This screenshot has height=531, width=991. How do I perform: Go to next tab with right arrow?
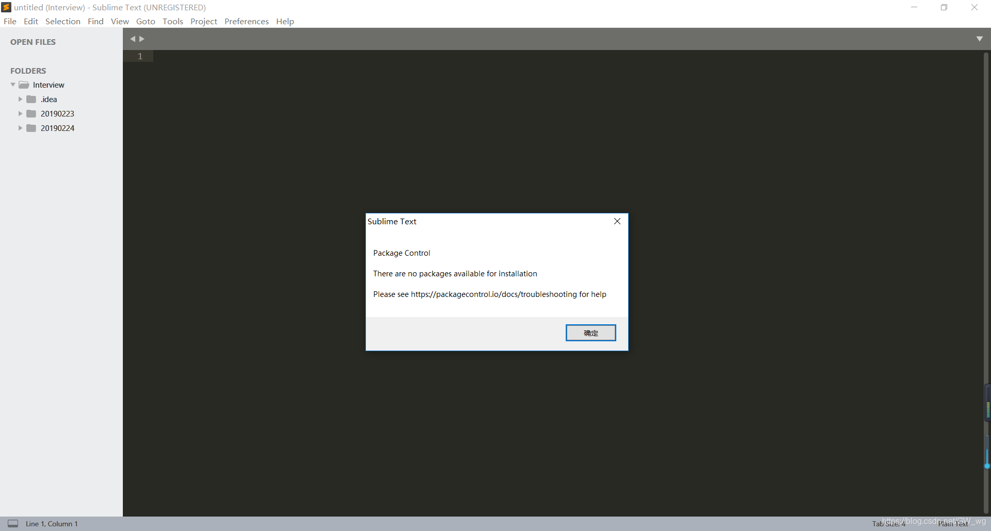142,39
